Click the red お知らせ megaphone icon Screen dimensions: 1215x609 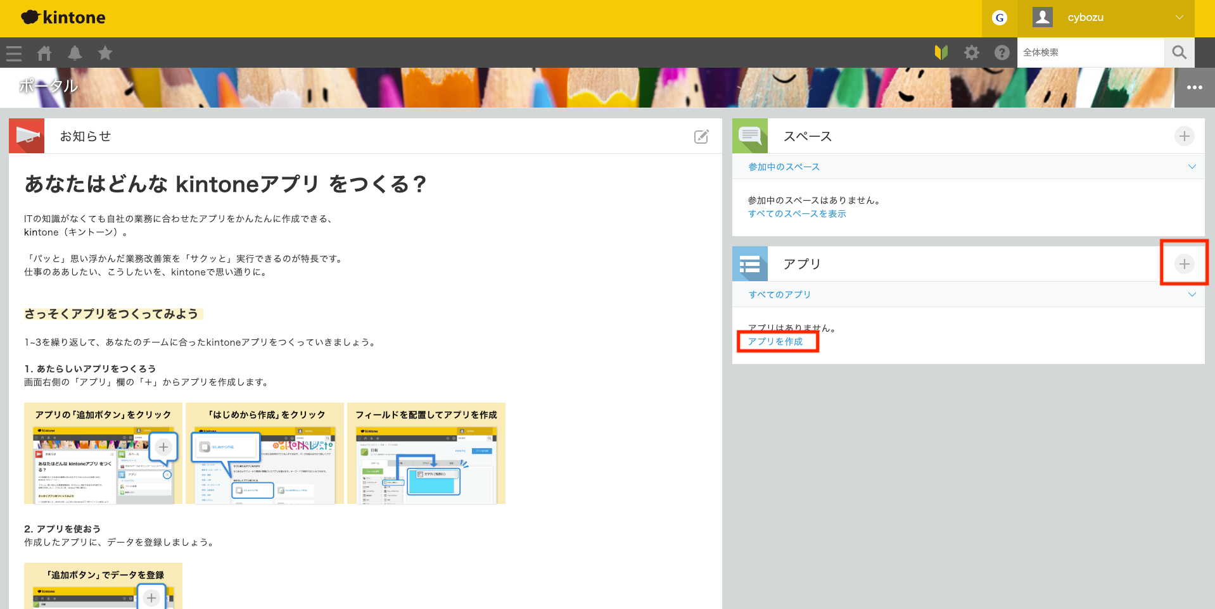27,135
